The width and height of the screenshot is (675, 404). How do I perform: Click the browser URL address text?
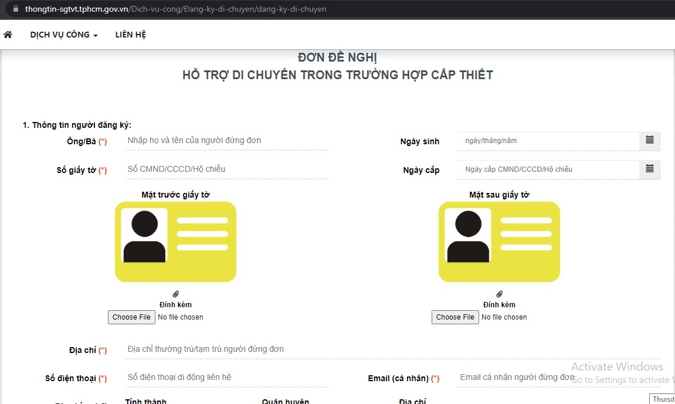(x=176, y=9)
